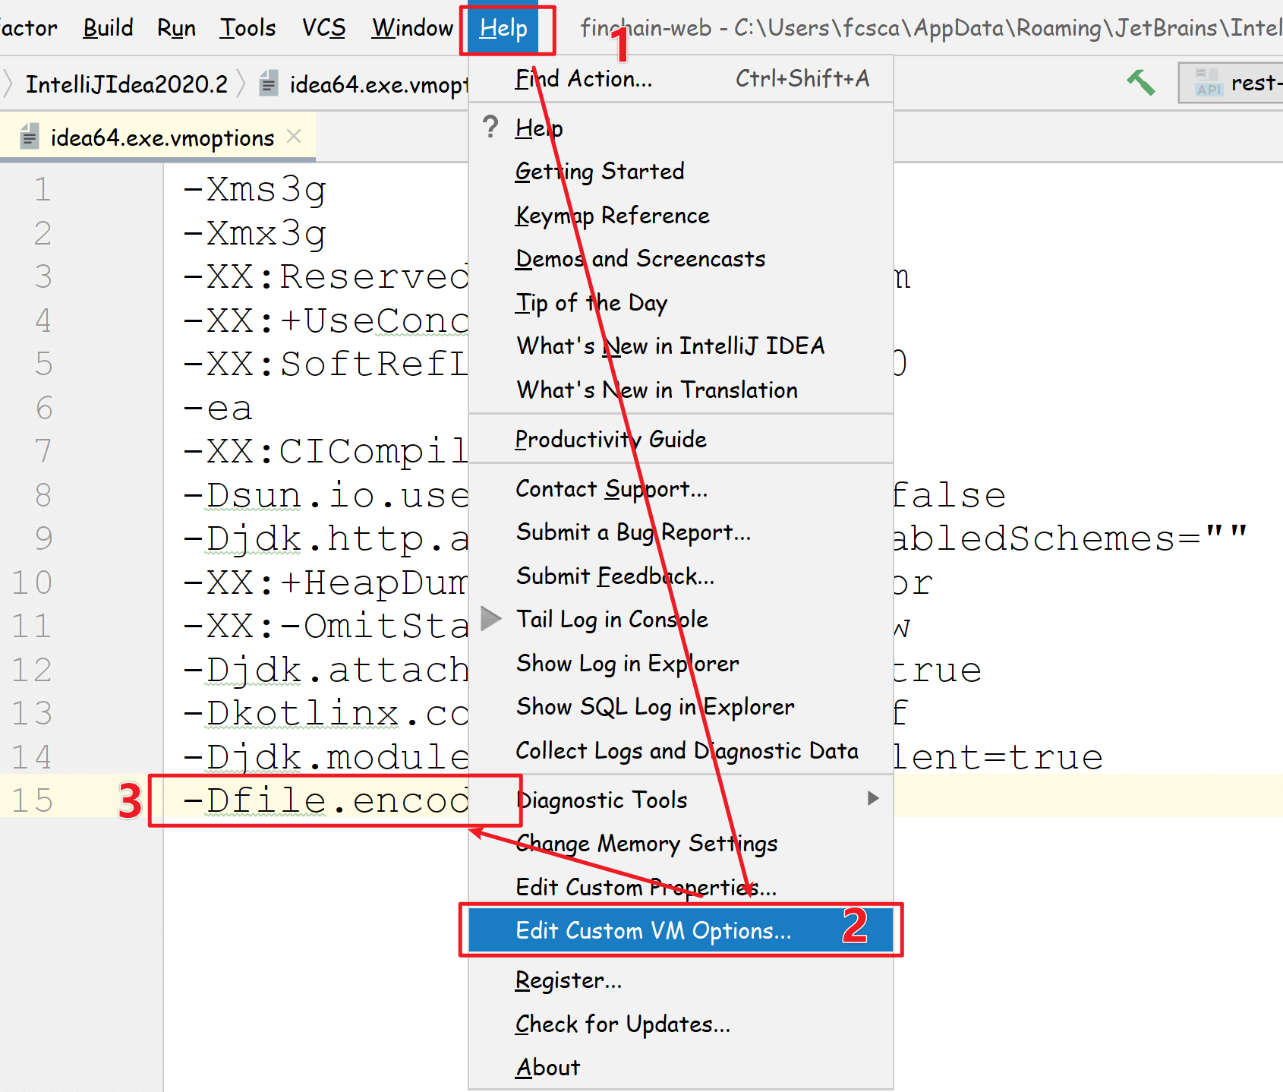Select Show SQL Log in Explorer
This screenshot has width=1283, height=1092.
click(x=681, y=707)
